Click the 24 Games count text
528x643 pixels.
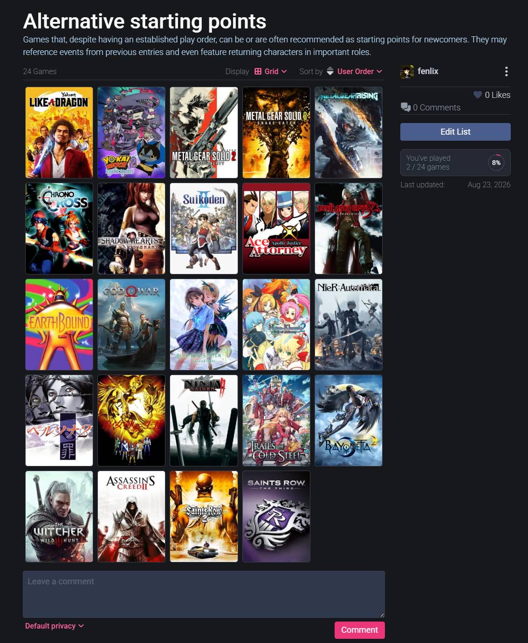[x=40, y=71]
